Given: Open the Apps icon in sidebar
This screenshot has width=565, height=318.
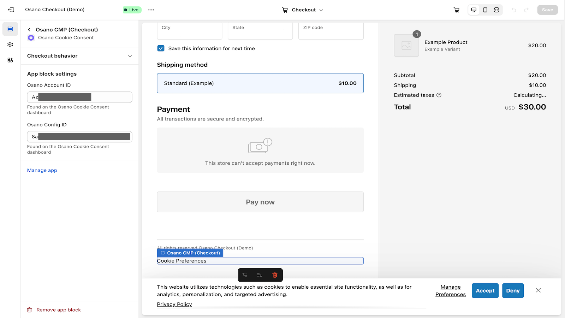Looking at the screenshot, I should click(x=10, y=60).
